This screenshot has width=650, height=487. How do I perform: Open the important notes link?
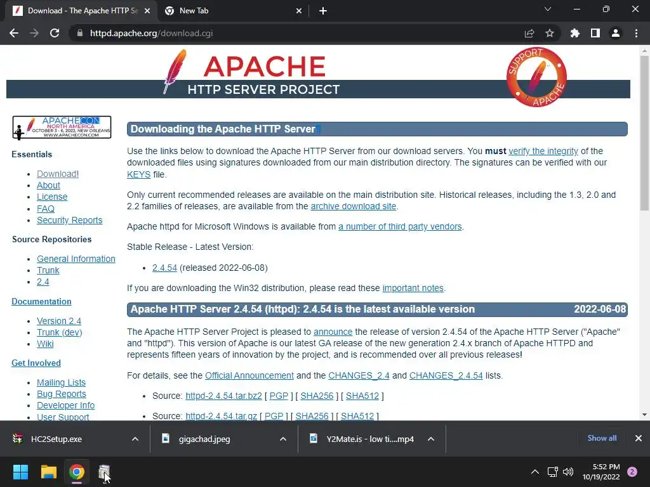click(413, 288)
